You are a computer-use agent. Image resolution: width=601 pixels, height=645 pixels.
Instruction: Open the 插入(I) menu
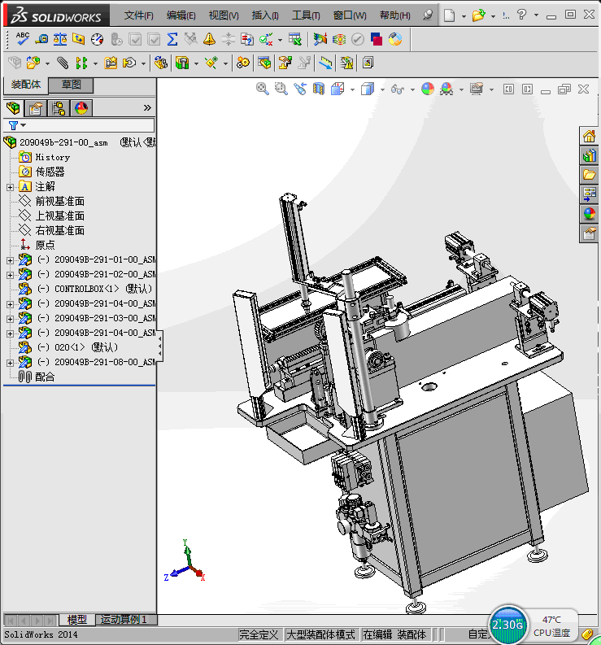pos(265,15)
